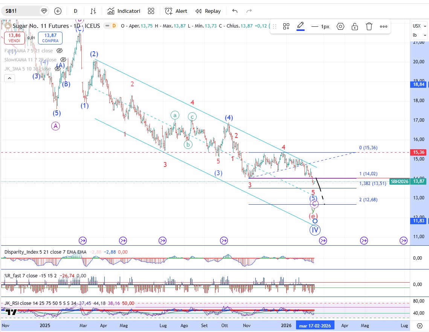Open the layout templates grid icon
The image size is (429, 332).
tap(151, 11)
